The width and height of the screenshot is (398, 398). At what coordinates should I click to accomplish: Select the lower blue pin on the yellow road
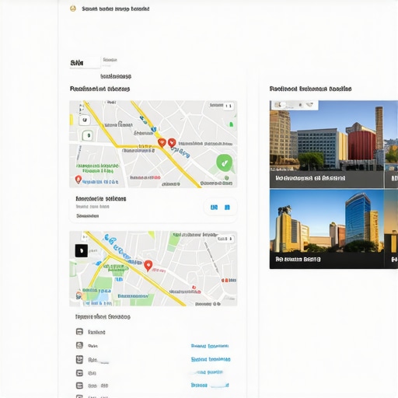click(154, 129)
